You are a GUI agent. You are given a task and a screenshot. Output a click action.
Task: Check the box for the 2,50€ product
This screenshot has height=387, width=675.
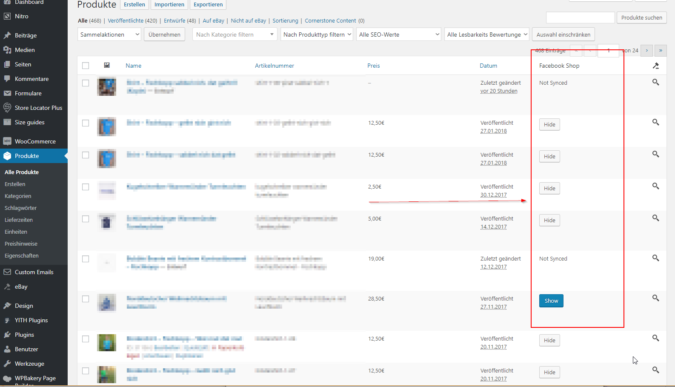(86, 187)
